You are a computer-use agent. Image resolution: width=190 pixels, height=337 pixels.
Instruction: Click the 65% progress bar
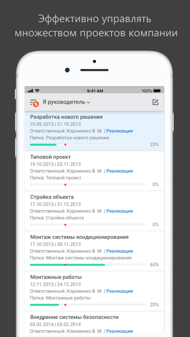pyautogui.click(x=88, y=265)
